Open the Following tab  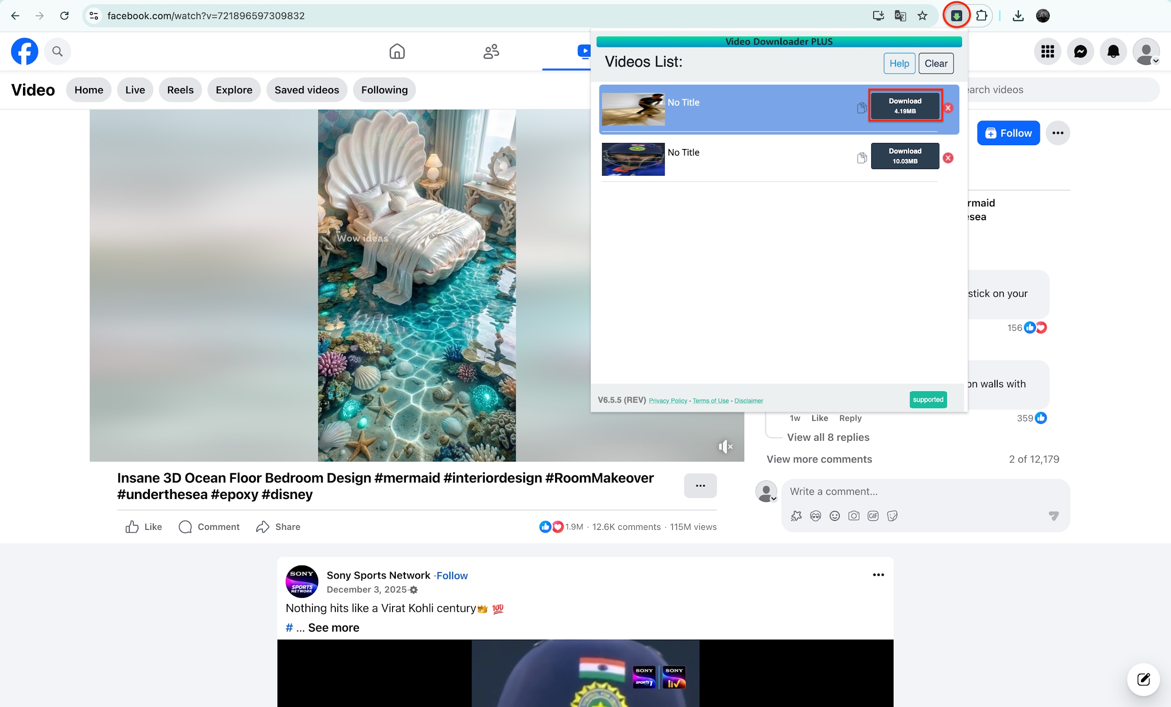pyautogui.click(x=384, y=90)
